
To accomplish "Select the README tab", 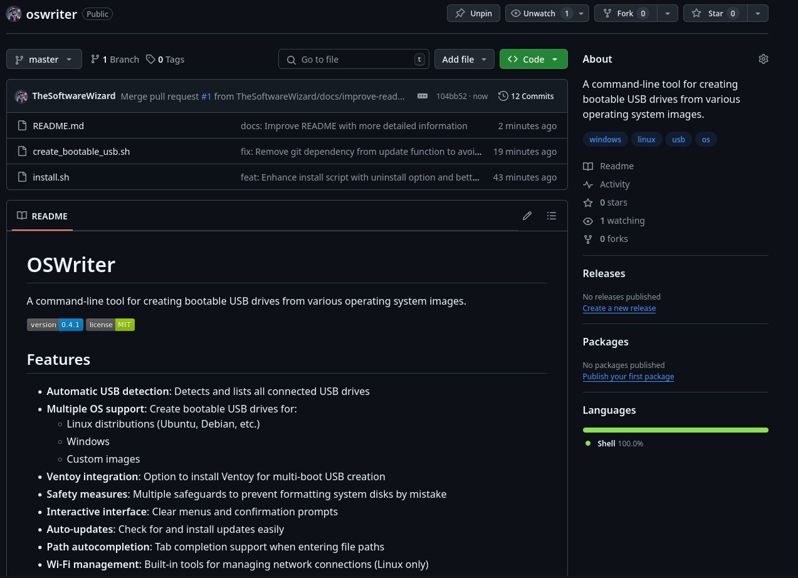I will [42, 216].
